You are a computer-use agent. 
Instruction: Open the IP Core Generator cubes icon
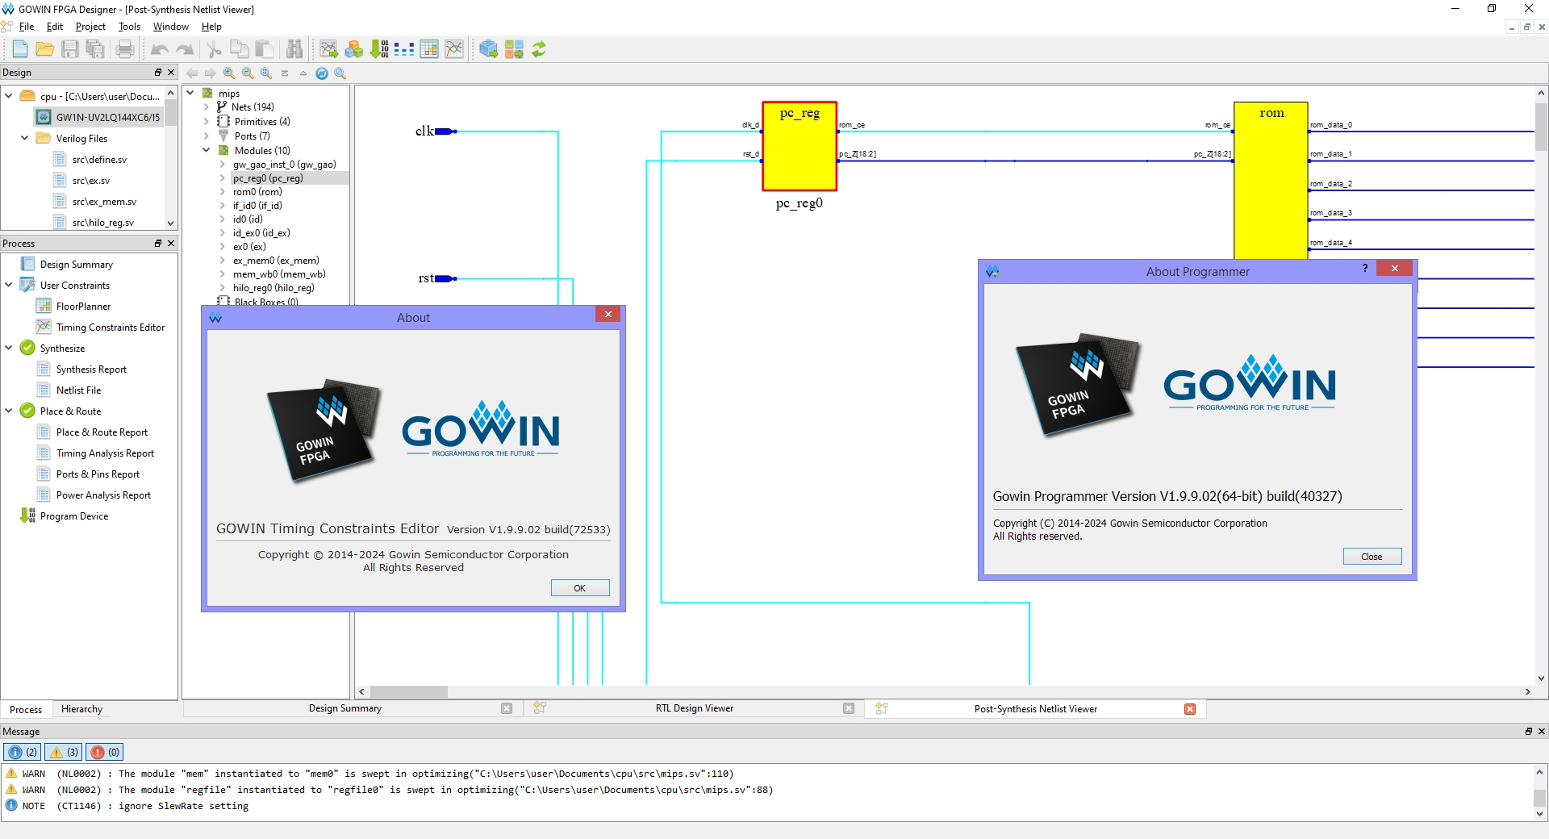pyautogui.click(x=353, y=49)
